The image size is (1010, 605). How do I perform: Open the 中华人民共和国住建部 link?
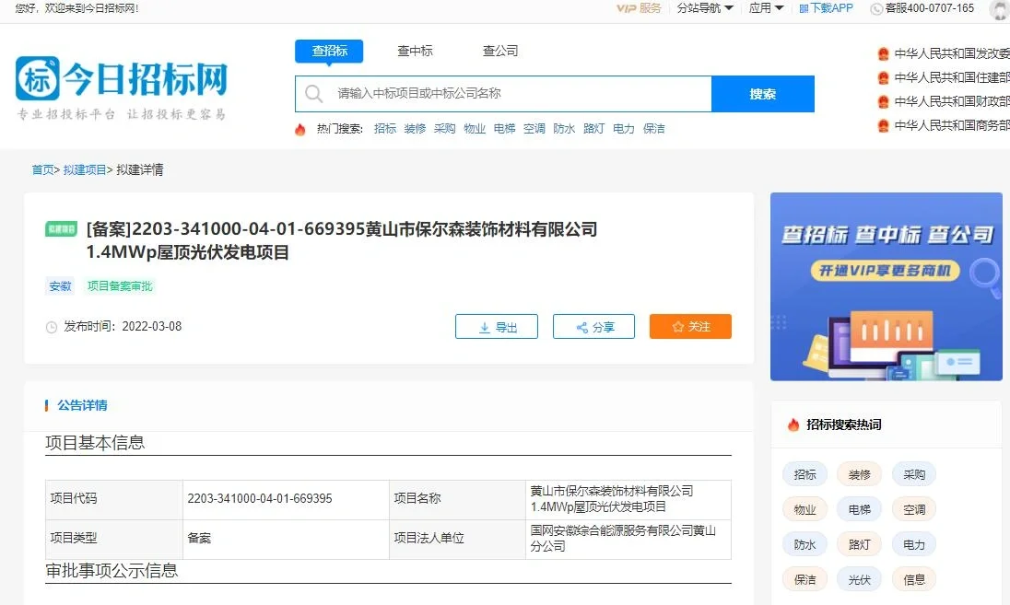(x=952, y=78)
